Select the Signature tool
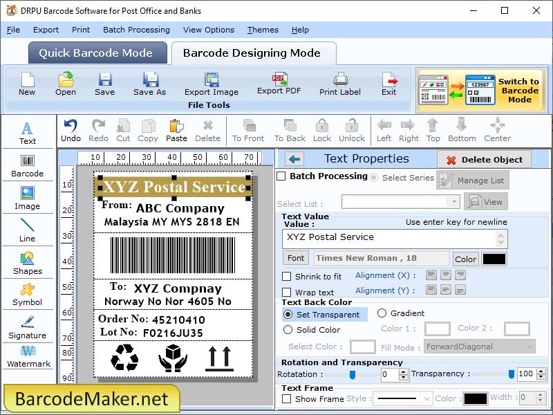 (x=28, y=329)
